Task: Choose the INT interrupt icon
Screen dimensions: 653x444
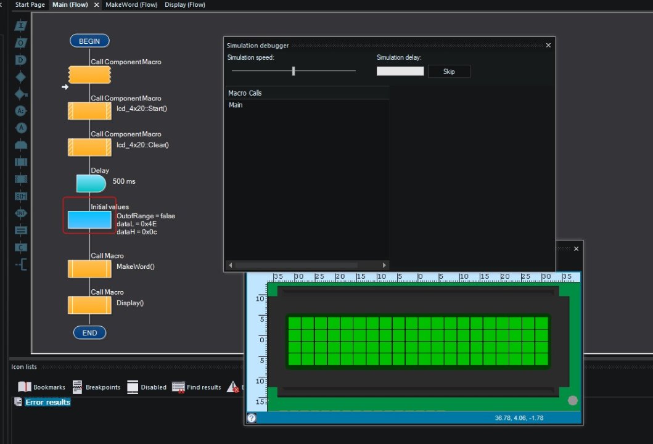Action: 21,213
